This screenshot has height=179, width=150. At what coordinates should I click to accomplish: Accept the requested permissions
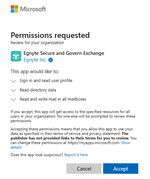[121, 169]
